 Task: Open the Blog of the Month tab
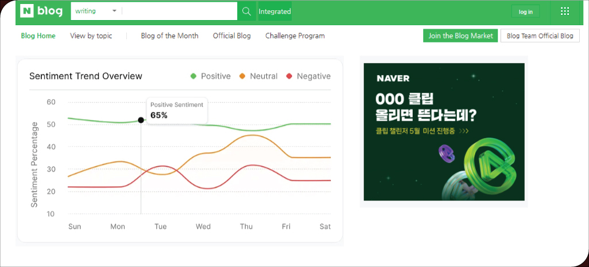[x=169, y=36]
